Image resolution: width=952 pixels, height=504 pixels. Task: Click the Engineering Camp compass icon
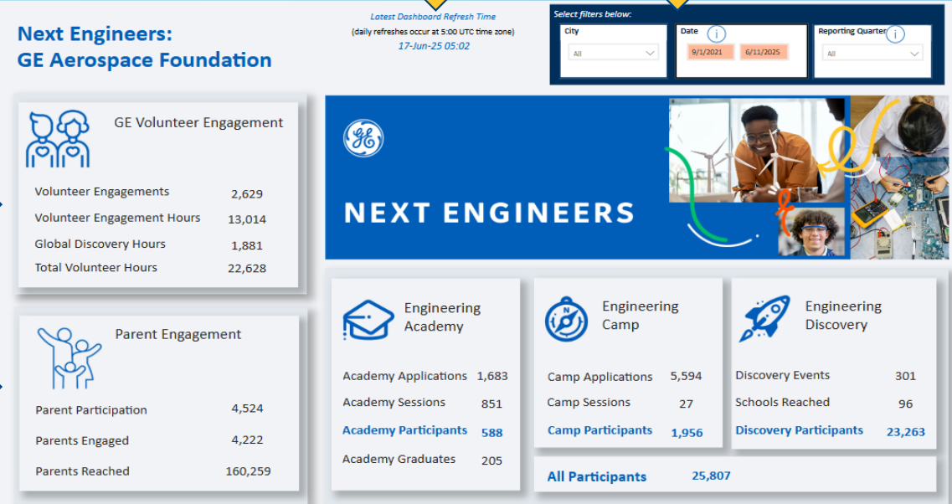[567, 319]
